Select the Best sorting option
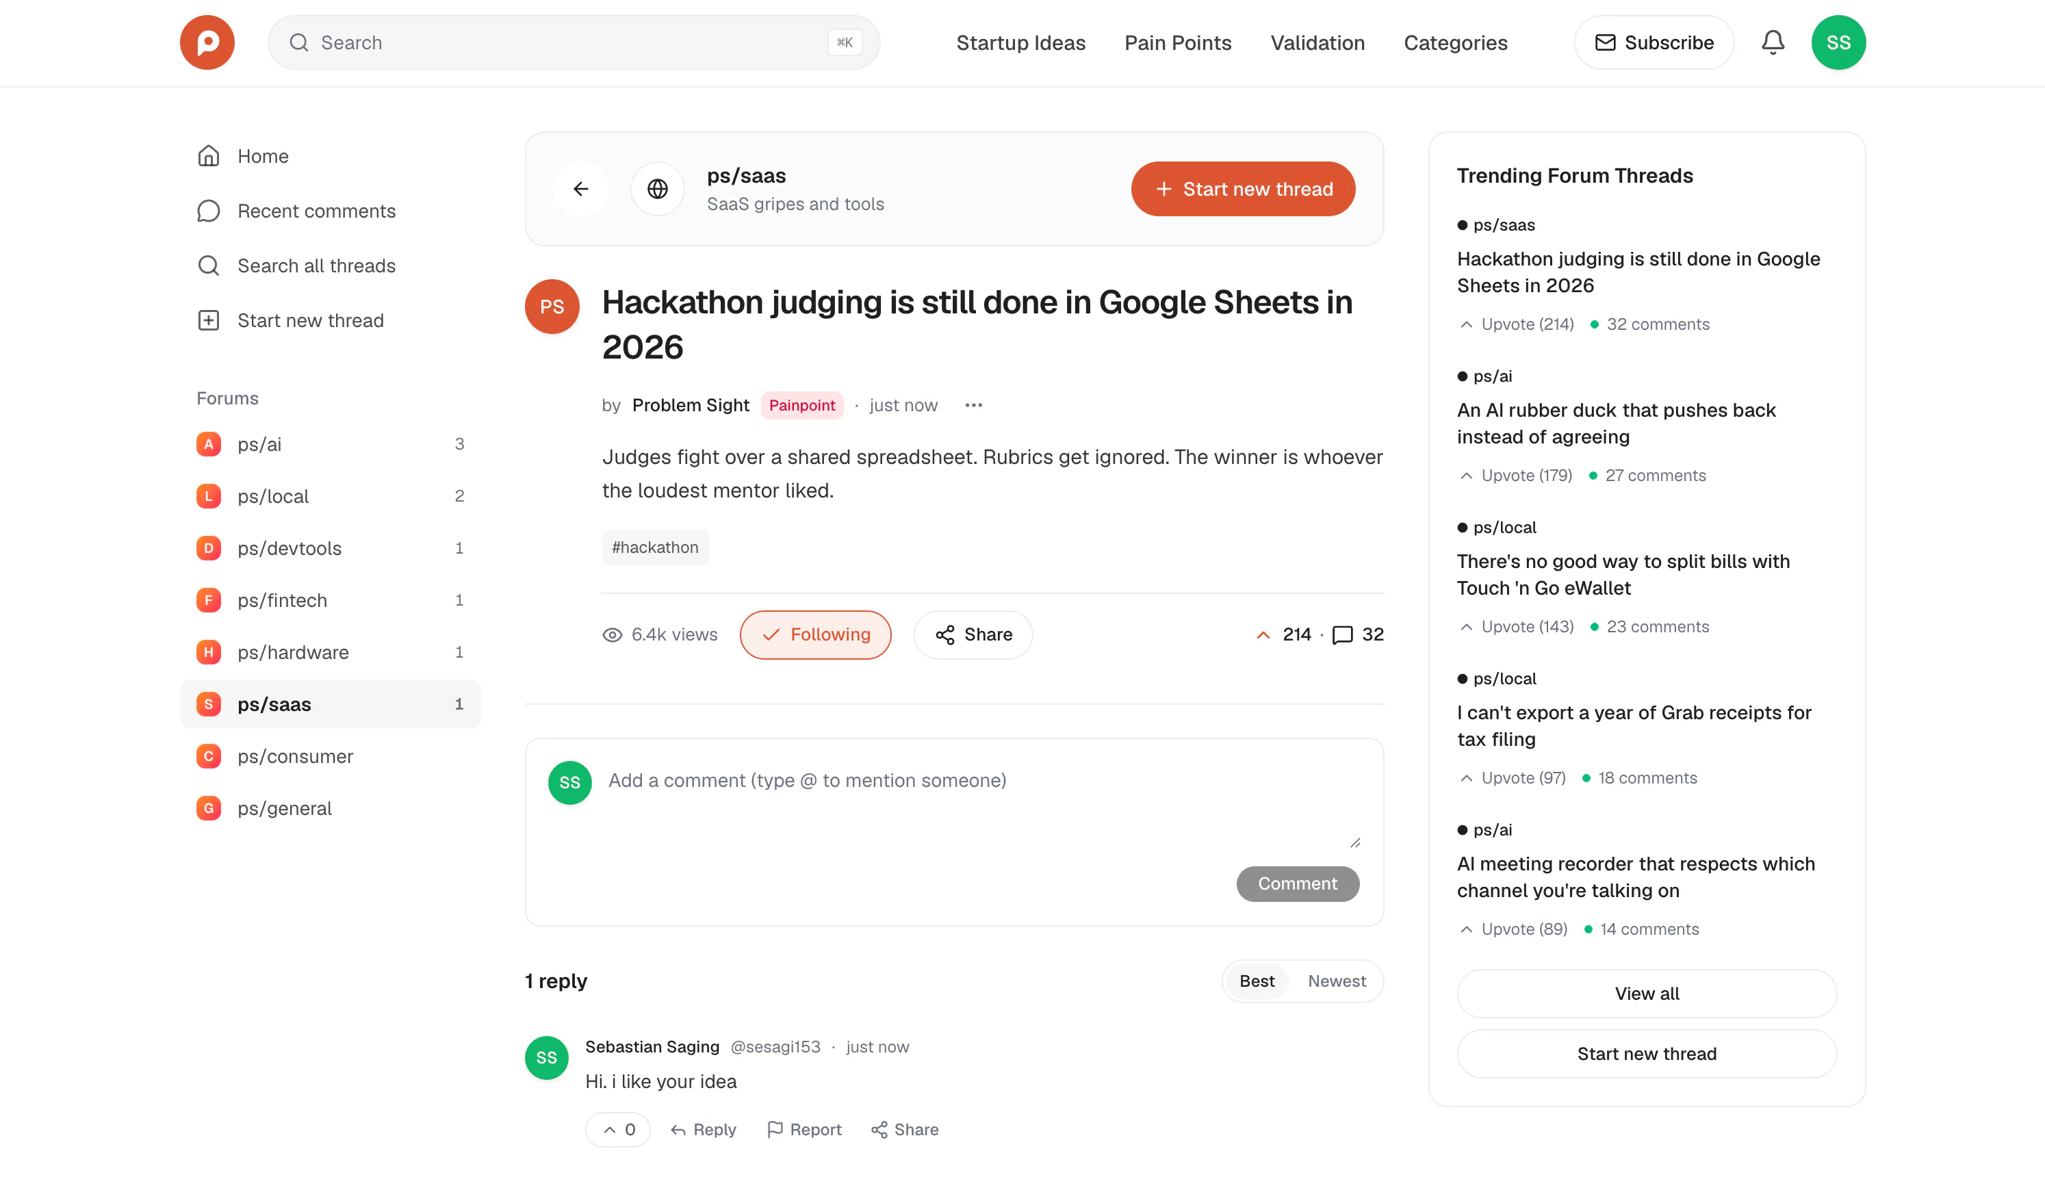Image resolution: width=2045 pixels, height=1177 pixels. 1256,981
